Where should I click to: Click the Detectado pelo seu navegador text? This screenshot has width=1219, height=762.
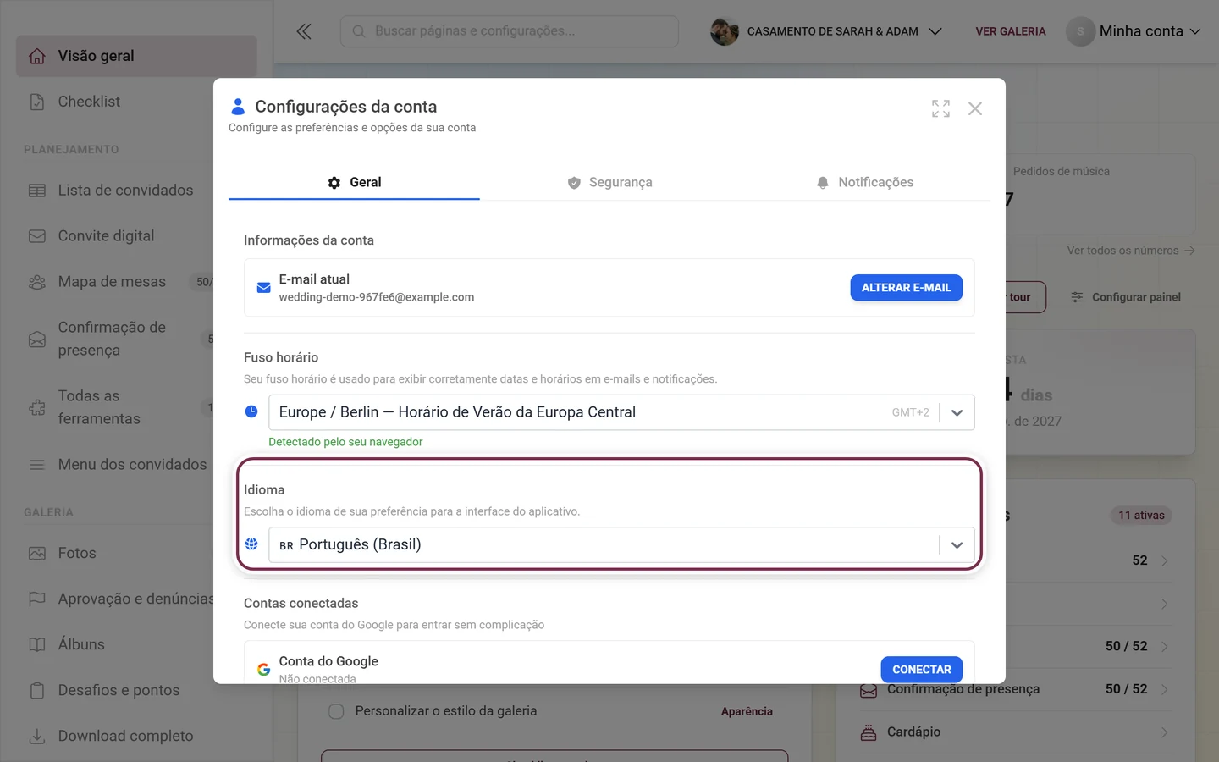[345, 442]
